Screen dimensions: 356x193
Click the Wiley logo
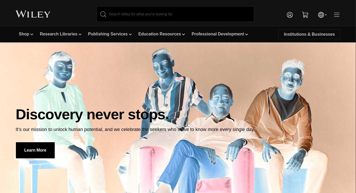(33, 14)
